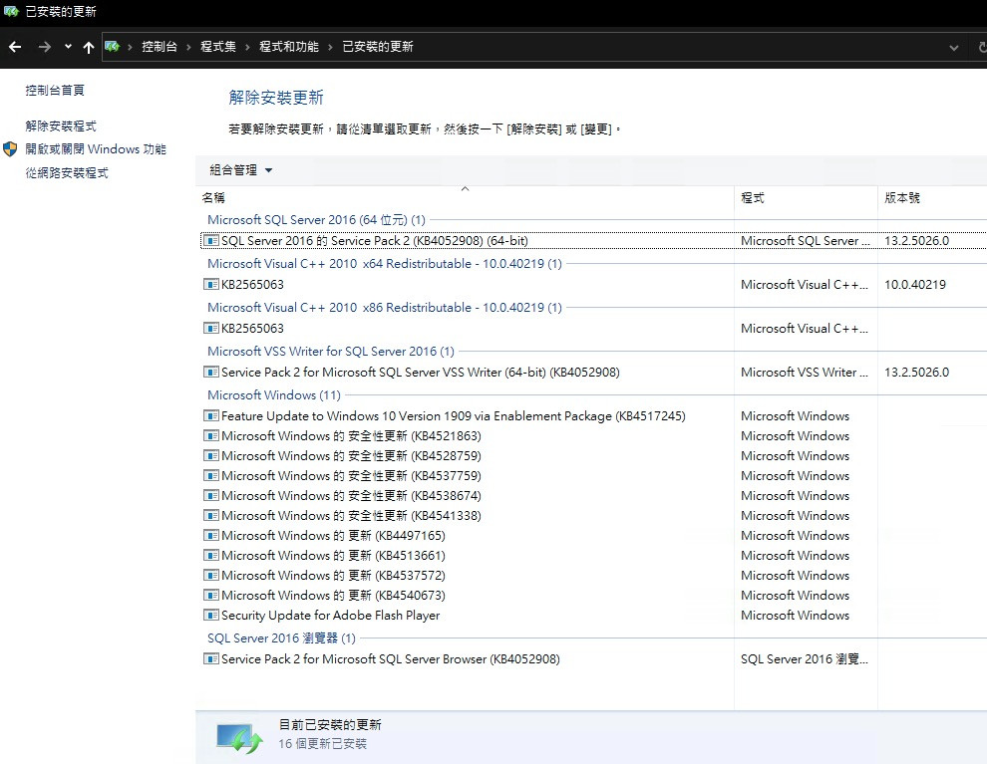Open the recent locations dropdown arrow
Viewport: 987px width, 764px height.
click(68, 47)
